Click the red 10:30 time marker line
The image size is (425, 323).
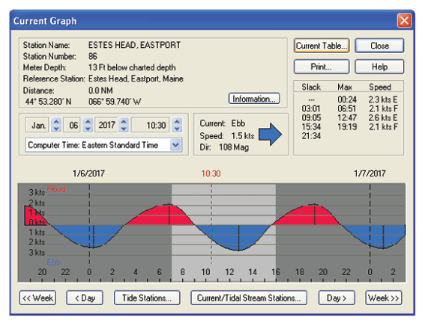[211, 224]
